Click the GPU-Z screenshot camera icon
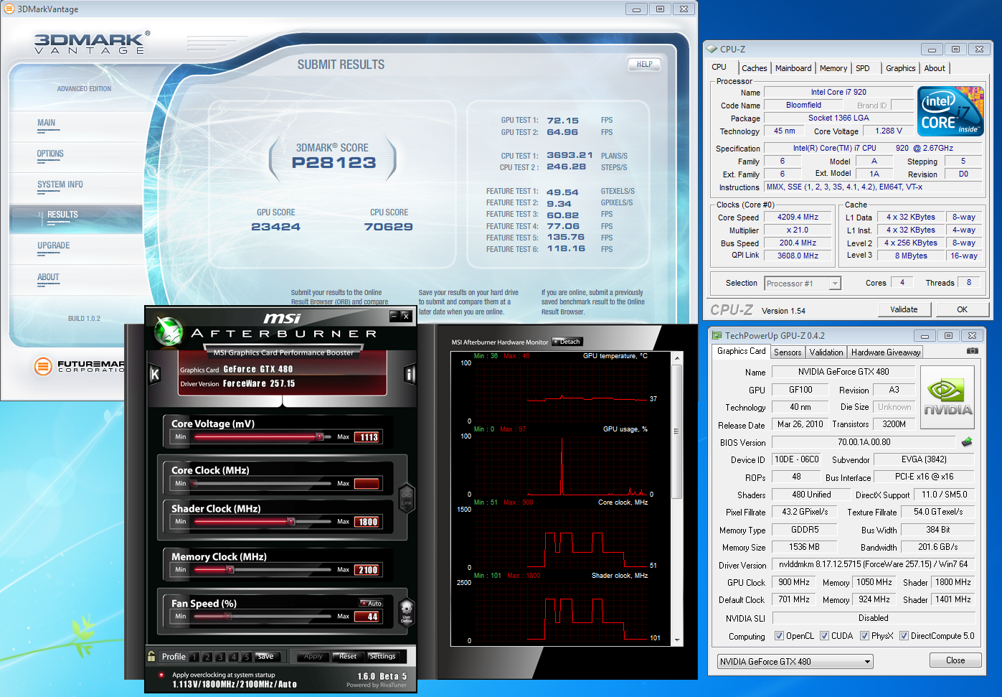Viewport: 1002px width, 697px height. point(972,351)
